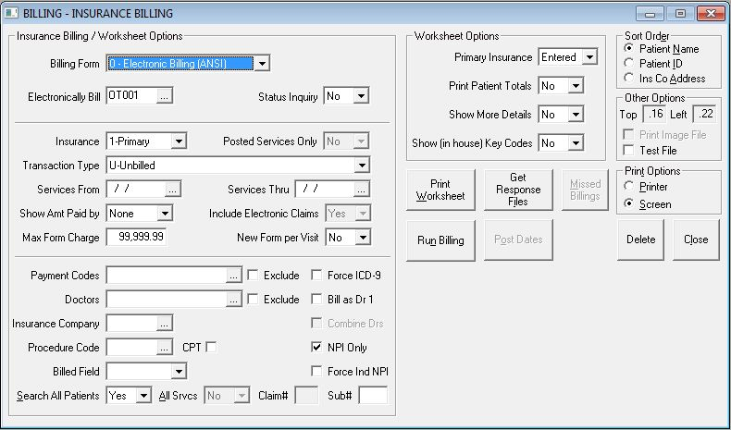Expand Billing Form dropdown
This screenshot has height=430, width=731.
[262, 64]
